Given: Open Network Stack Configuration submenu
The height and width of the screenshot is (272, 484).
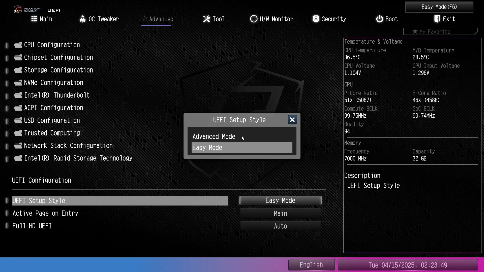Looking at the screenshot, I should [x=68, y=146].
